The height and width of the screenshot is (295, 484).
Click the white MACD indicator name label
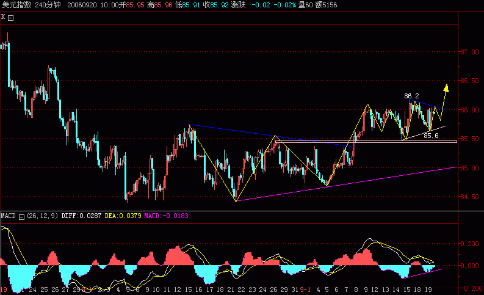point(9,216)
